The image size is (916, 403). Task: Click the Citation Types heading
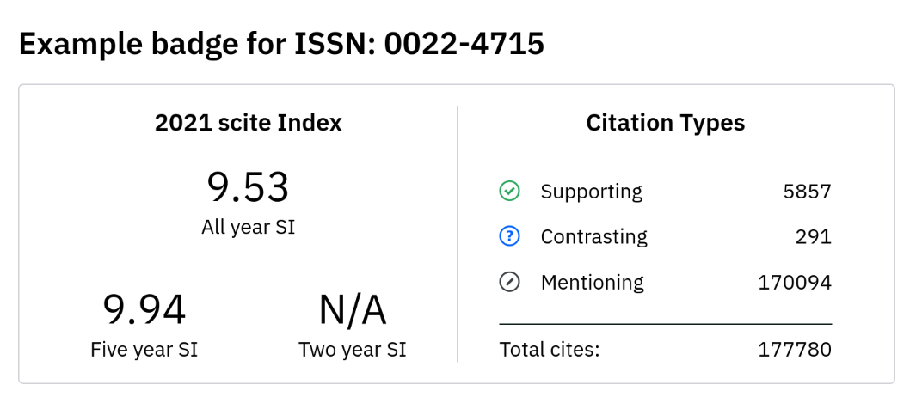666,123
